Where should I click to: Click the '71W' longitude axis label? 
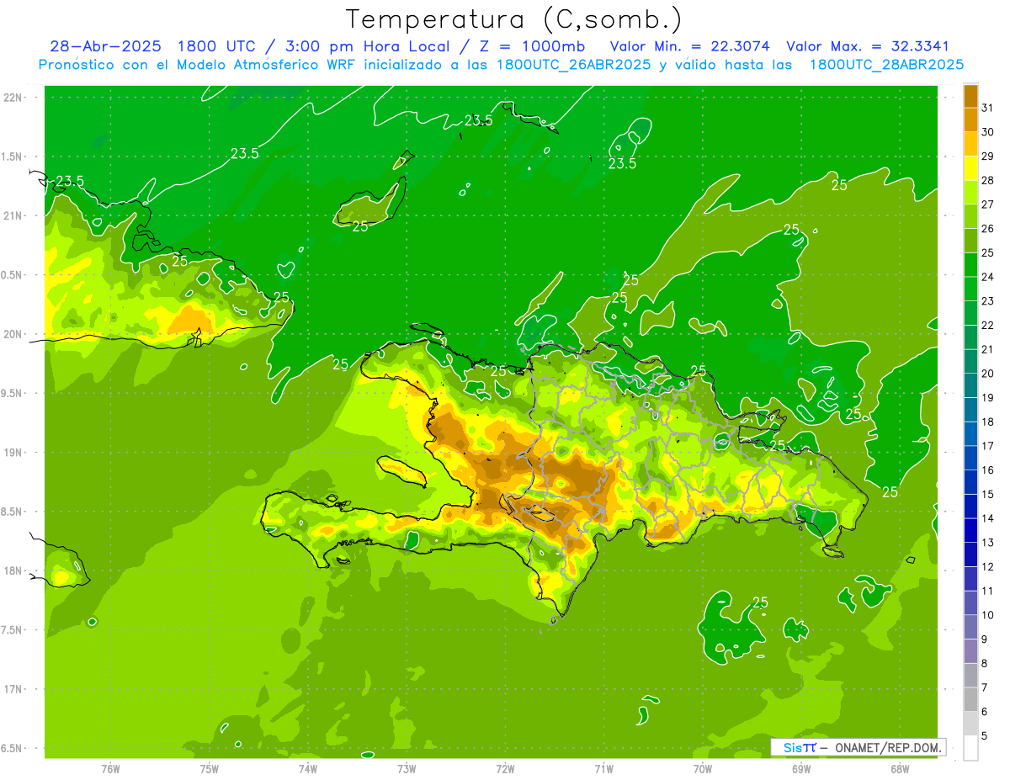(603, 769)
